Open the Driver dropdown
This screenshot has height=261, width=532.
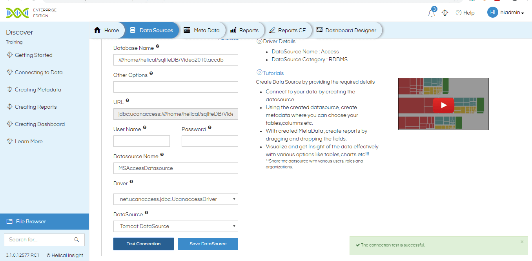tap(176, 199)
